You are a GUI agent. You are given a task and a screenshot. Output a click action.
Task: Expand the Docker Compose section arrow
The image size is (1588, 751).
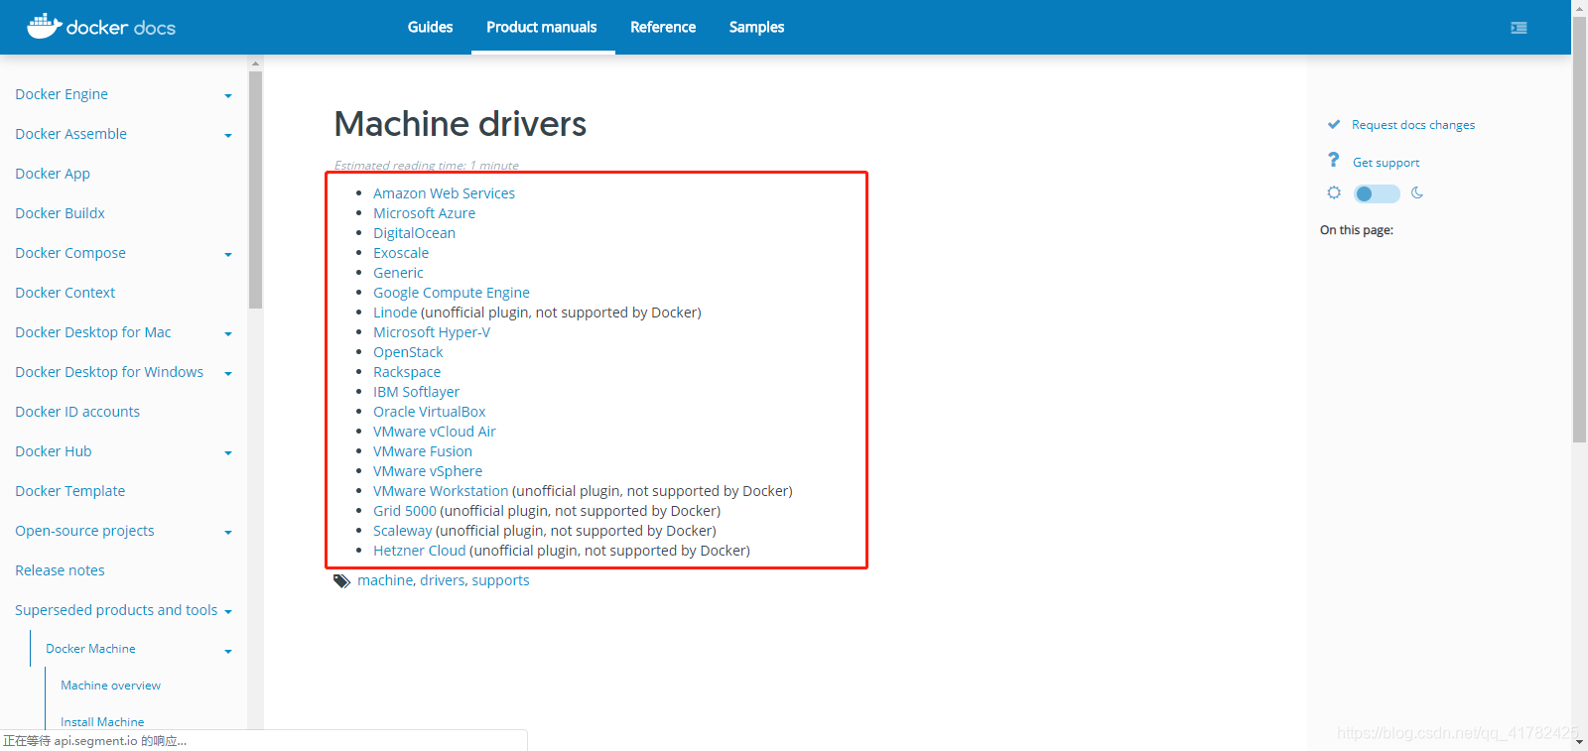click(228, 255)
